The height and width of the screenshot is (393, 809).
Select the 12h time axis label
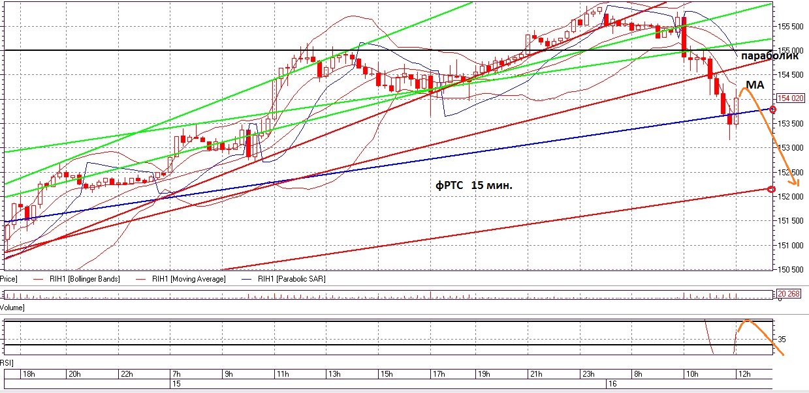[745, 374]
